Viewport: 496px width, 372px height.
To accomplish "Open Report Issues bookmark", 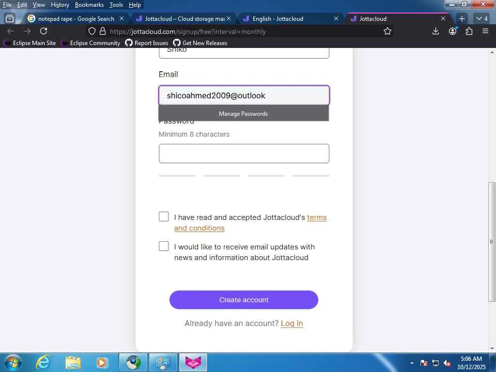I will tap(146, 43).
